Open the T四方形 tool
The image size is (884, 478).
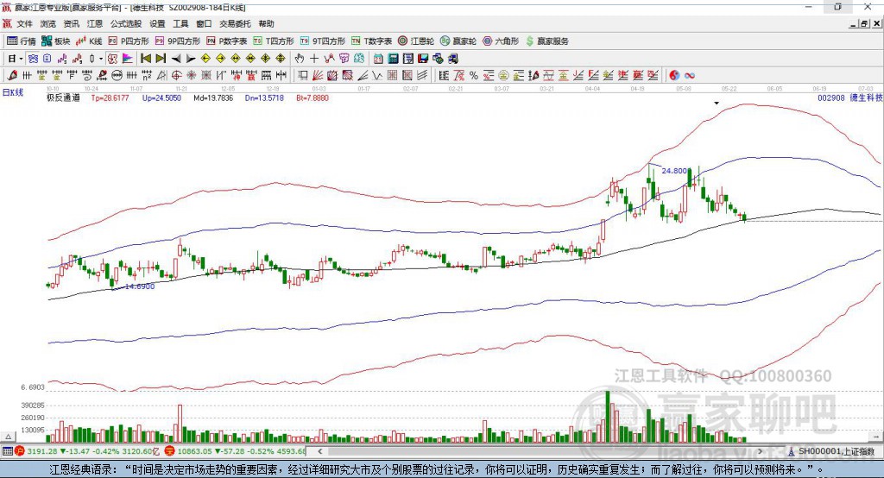(x=274, y=41)
